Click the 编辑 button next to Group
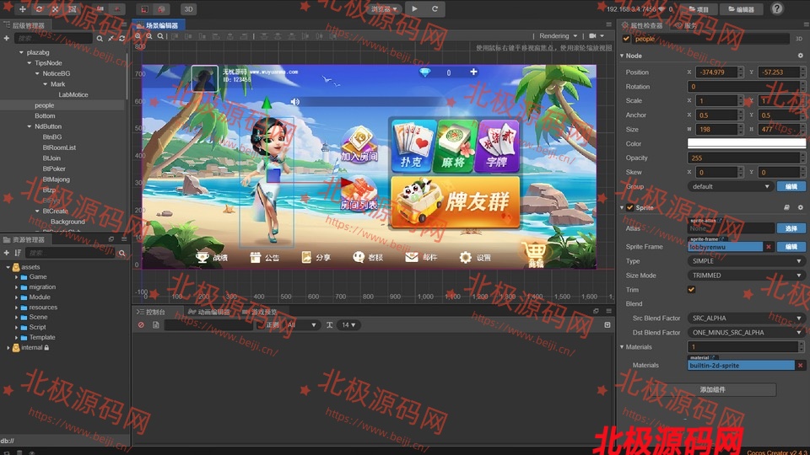The image size is (810, 455). click(x=791, y=187)
